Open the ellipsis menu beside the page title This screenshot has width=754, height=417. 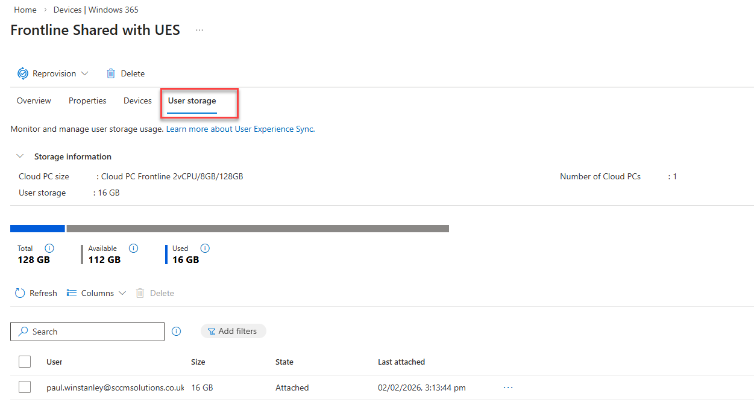click(199, 31)
